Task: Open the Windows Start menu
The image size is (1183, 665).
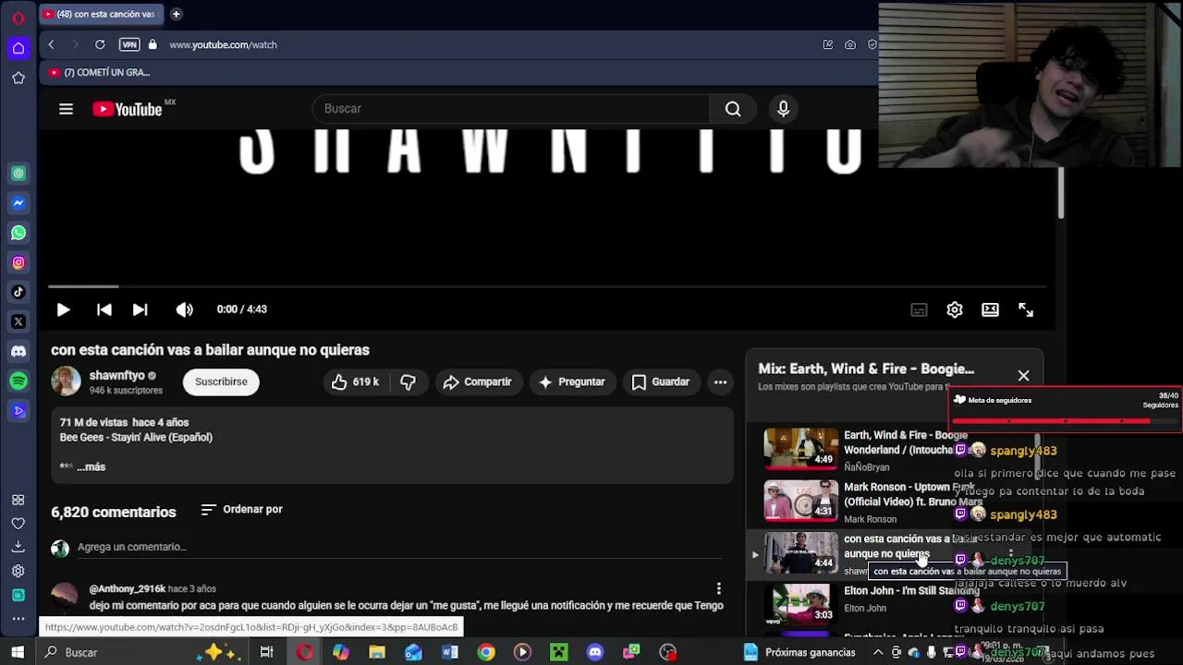Action: pyautogui.click(x=18, y=652)
